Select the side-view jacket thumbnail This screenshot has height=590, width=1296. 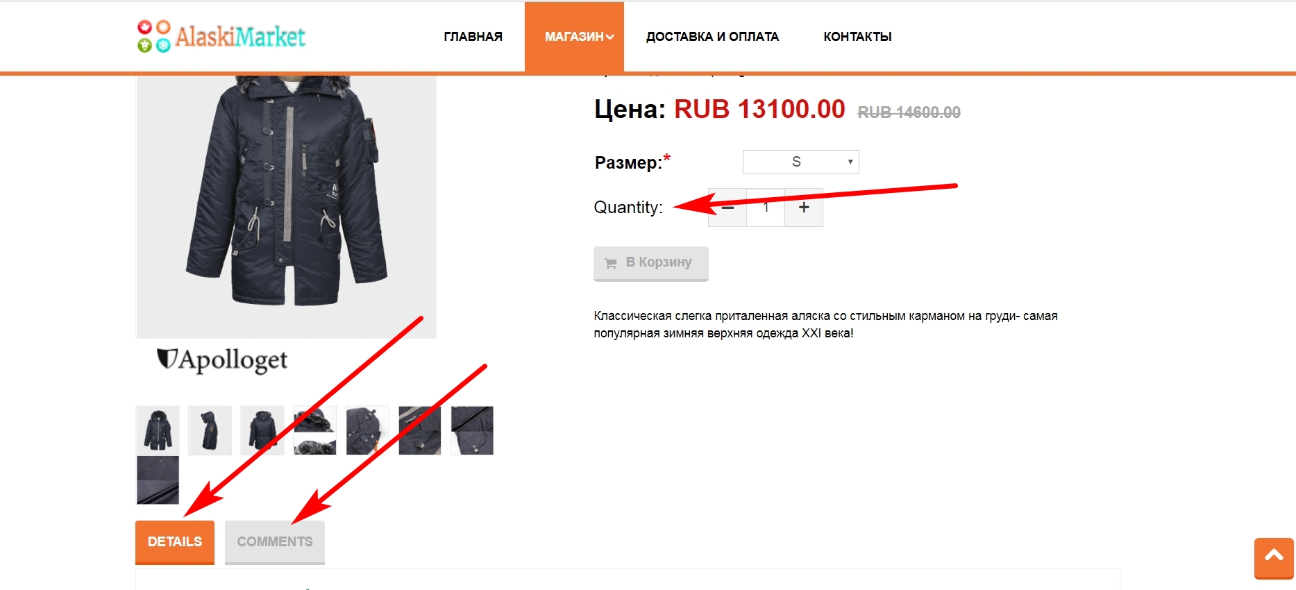(x=210, y=430)
